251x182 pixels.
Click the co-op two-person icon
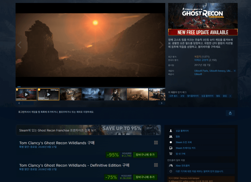(x=171, y=137)
